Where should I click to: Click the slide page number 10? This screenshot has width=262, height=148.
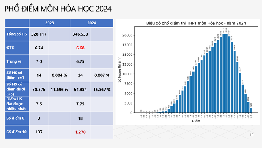click(252, 135)
